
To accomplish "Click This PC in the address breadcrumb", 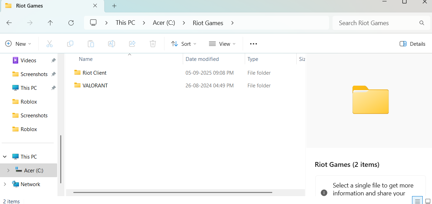I will [x=125, y=23].
